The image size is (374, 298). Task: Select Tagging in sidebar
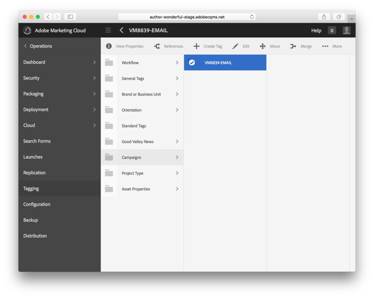coord(60,188)
